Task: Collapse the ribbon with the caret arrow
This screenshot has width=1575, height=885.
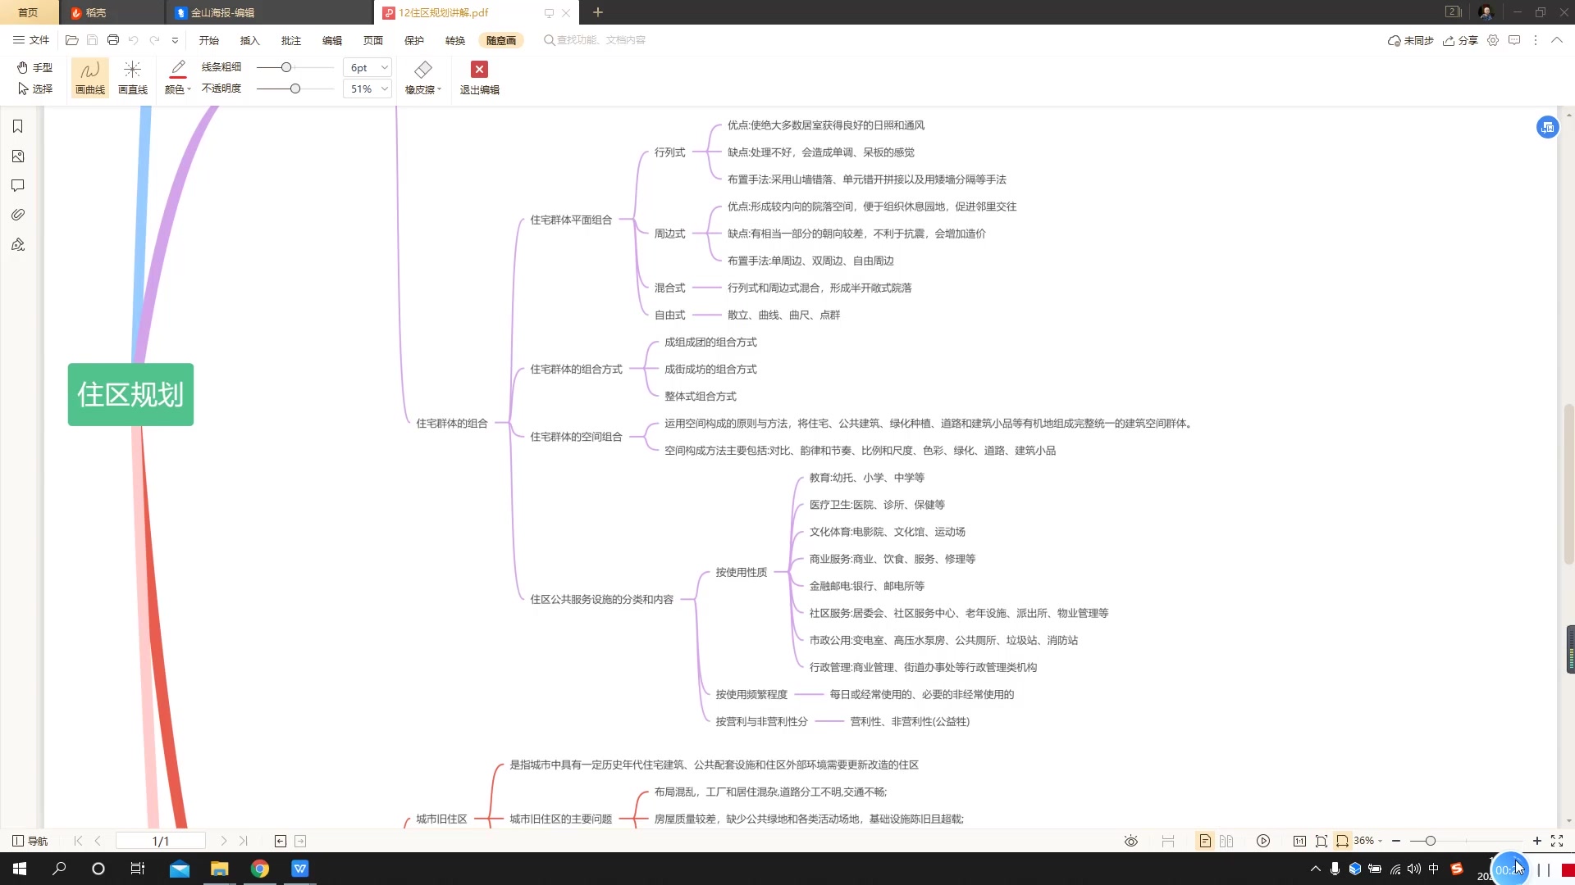Action: tap(1557, 40)
